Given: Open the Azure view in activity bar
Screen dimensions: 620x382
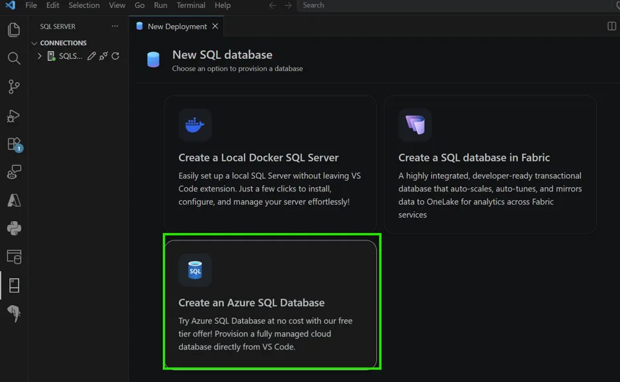Looking at the screenshot, I should click(x=14, y=201).
